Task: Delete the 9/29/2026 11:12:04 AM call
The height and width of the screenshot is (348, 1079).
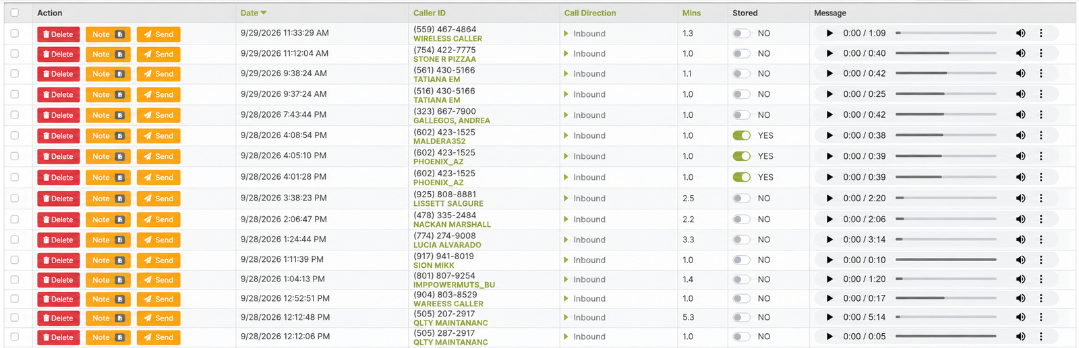Action: click(x=59, y=54)
